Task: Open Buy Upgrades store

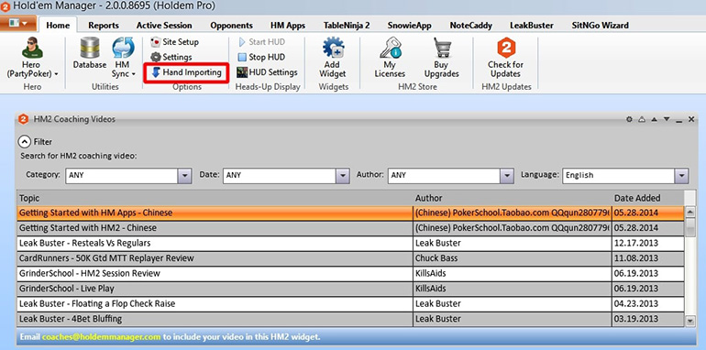Action: 441,58
